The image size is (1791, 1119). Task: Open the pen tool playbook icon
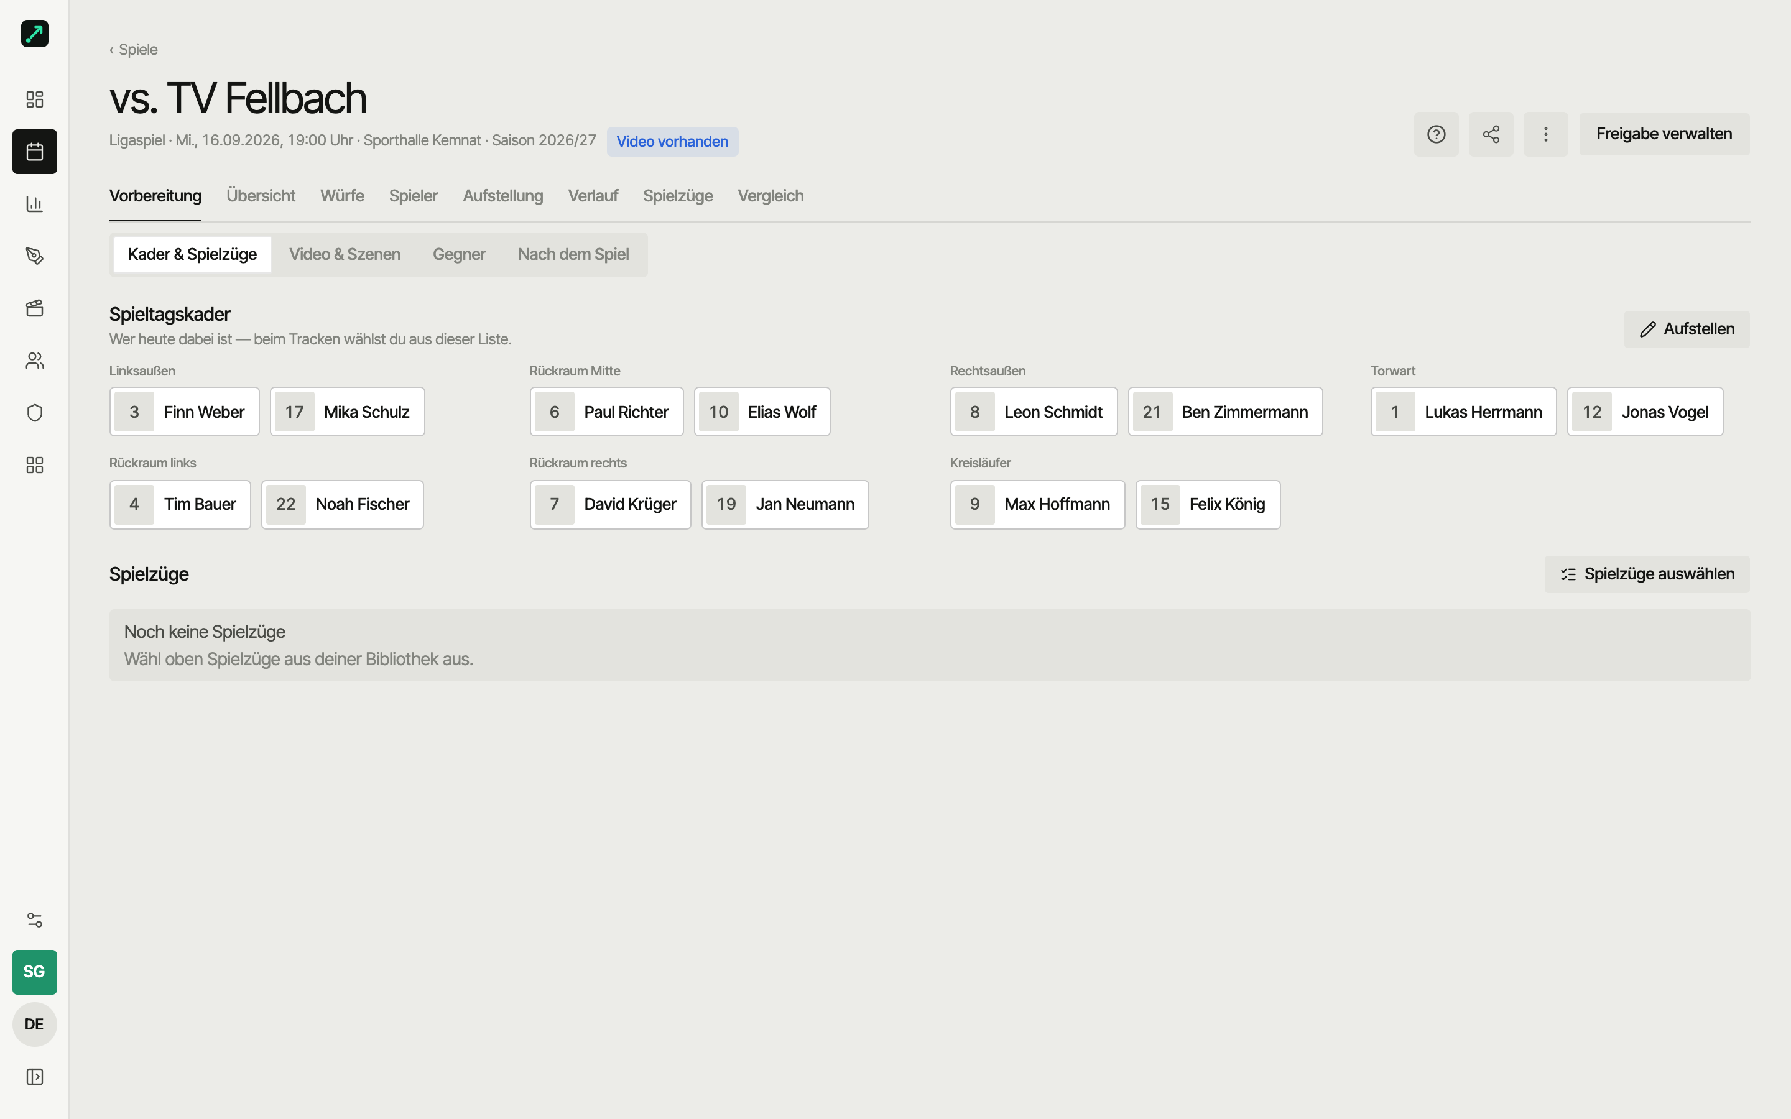34,256
